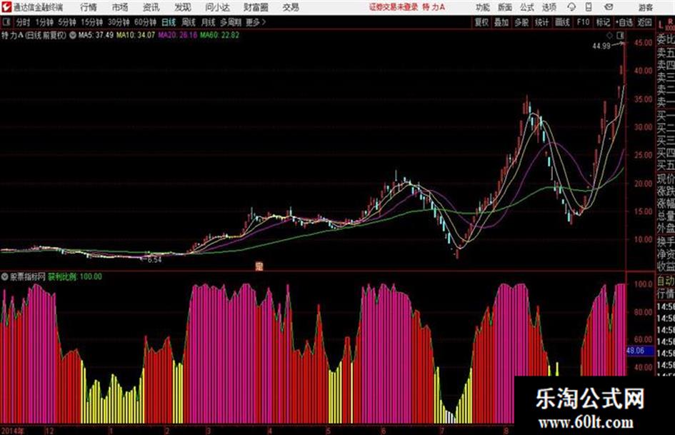This screenshot has height=435, width=675.
Task: Open the 版面 menu
Action: 504,7
